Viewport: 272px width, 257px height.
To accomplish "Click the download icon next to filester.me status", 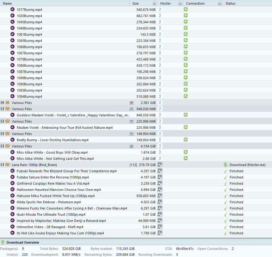I will [x=226, y=165].
